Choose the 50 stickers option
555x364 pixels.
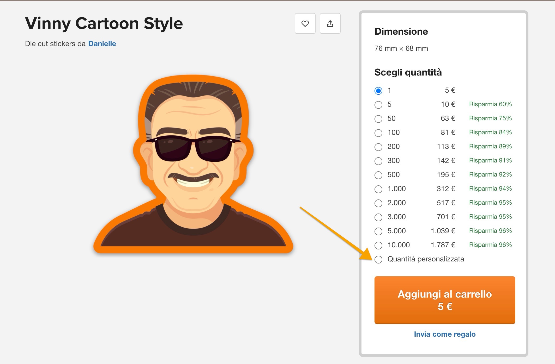coord(378,119)
